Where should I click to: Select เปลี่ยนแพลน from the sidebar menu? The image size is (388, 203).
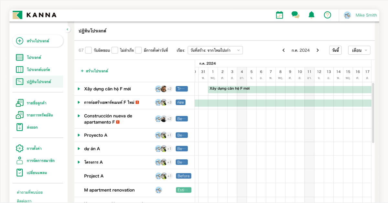coord(20,173)
